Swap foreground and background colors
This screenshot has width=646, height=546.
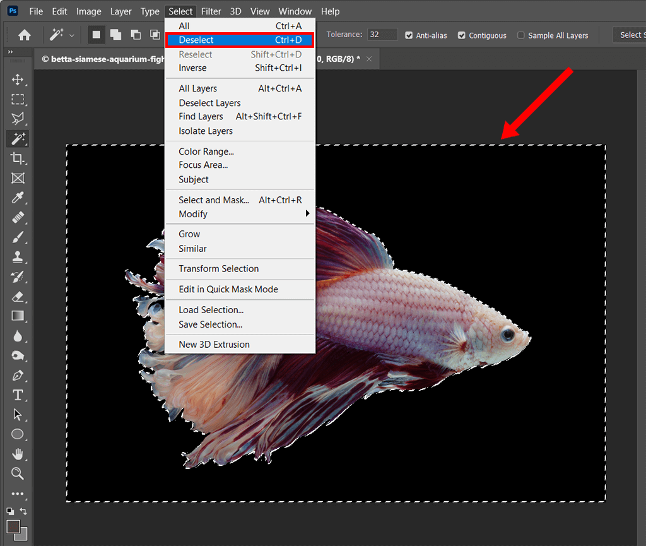[24, 511]
